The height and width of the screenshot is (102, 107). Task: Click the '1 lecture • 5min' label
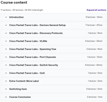click(x=95, y=73)
